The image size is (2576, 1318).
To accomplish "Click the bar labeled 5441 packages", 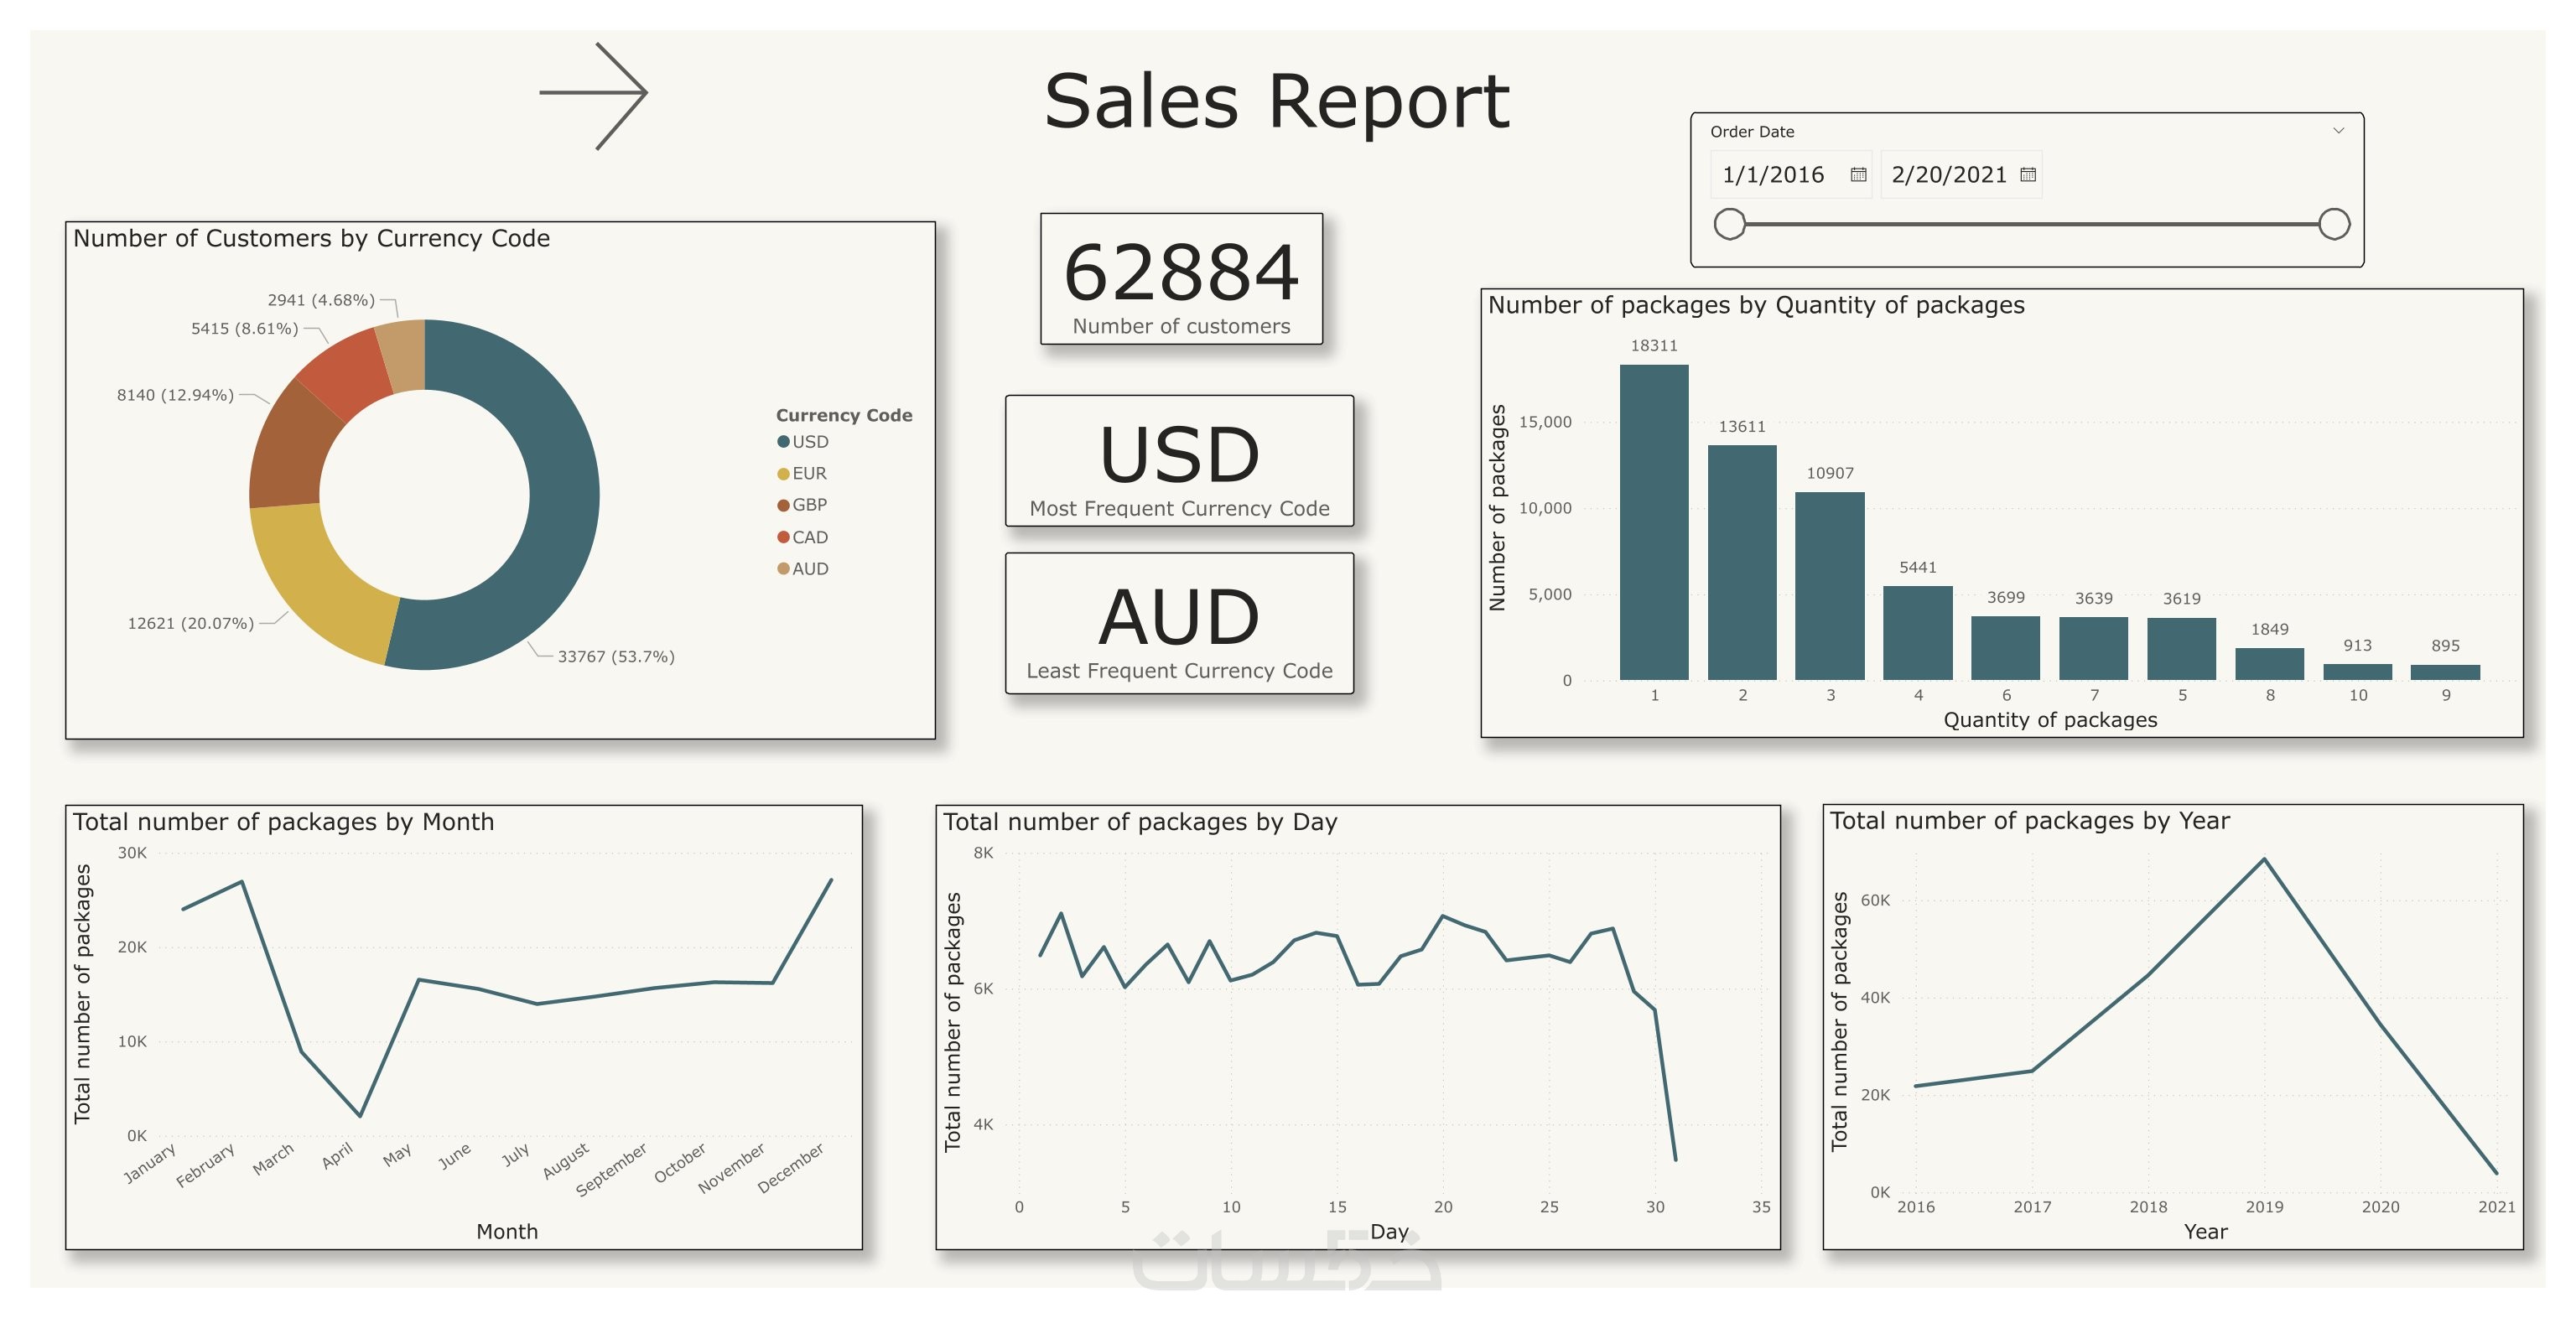I will pos(1917,633).
